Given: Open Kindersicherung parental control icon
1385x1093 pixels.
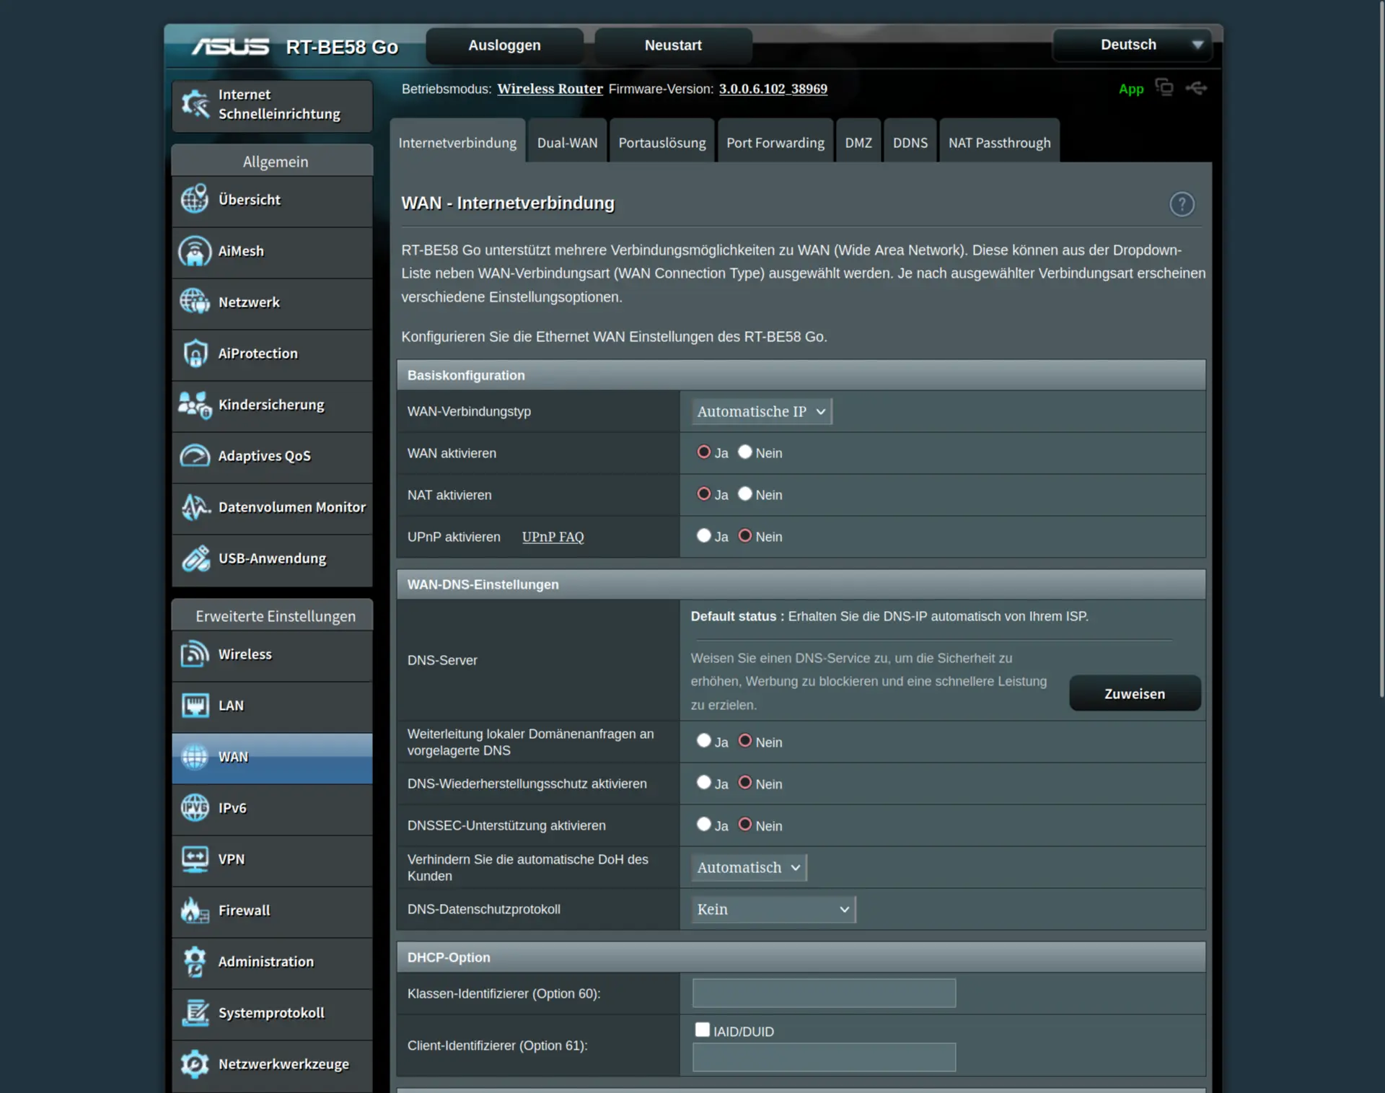Looking at the screenshot, I should (x=195, y=405).
